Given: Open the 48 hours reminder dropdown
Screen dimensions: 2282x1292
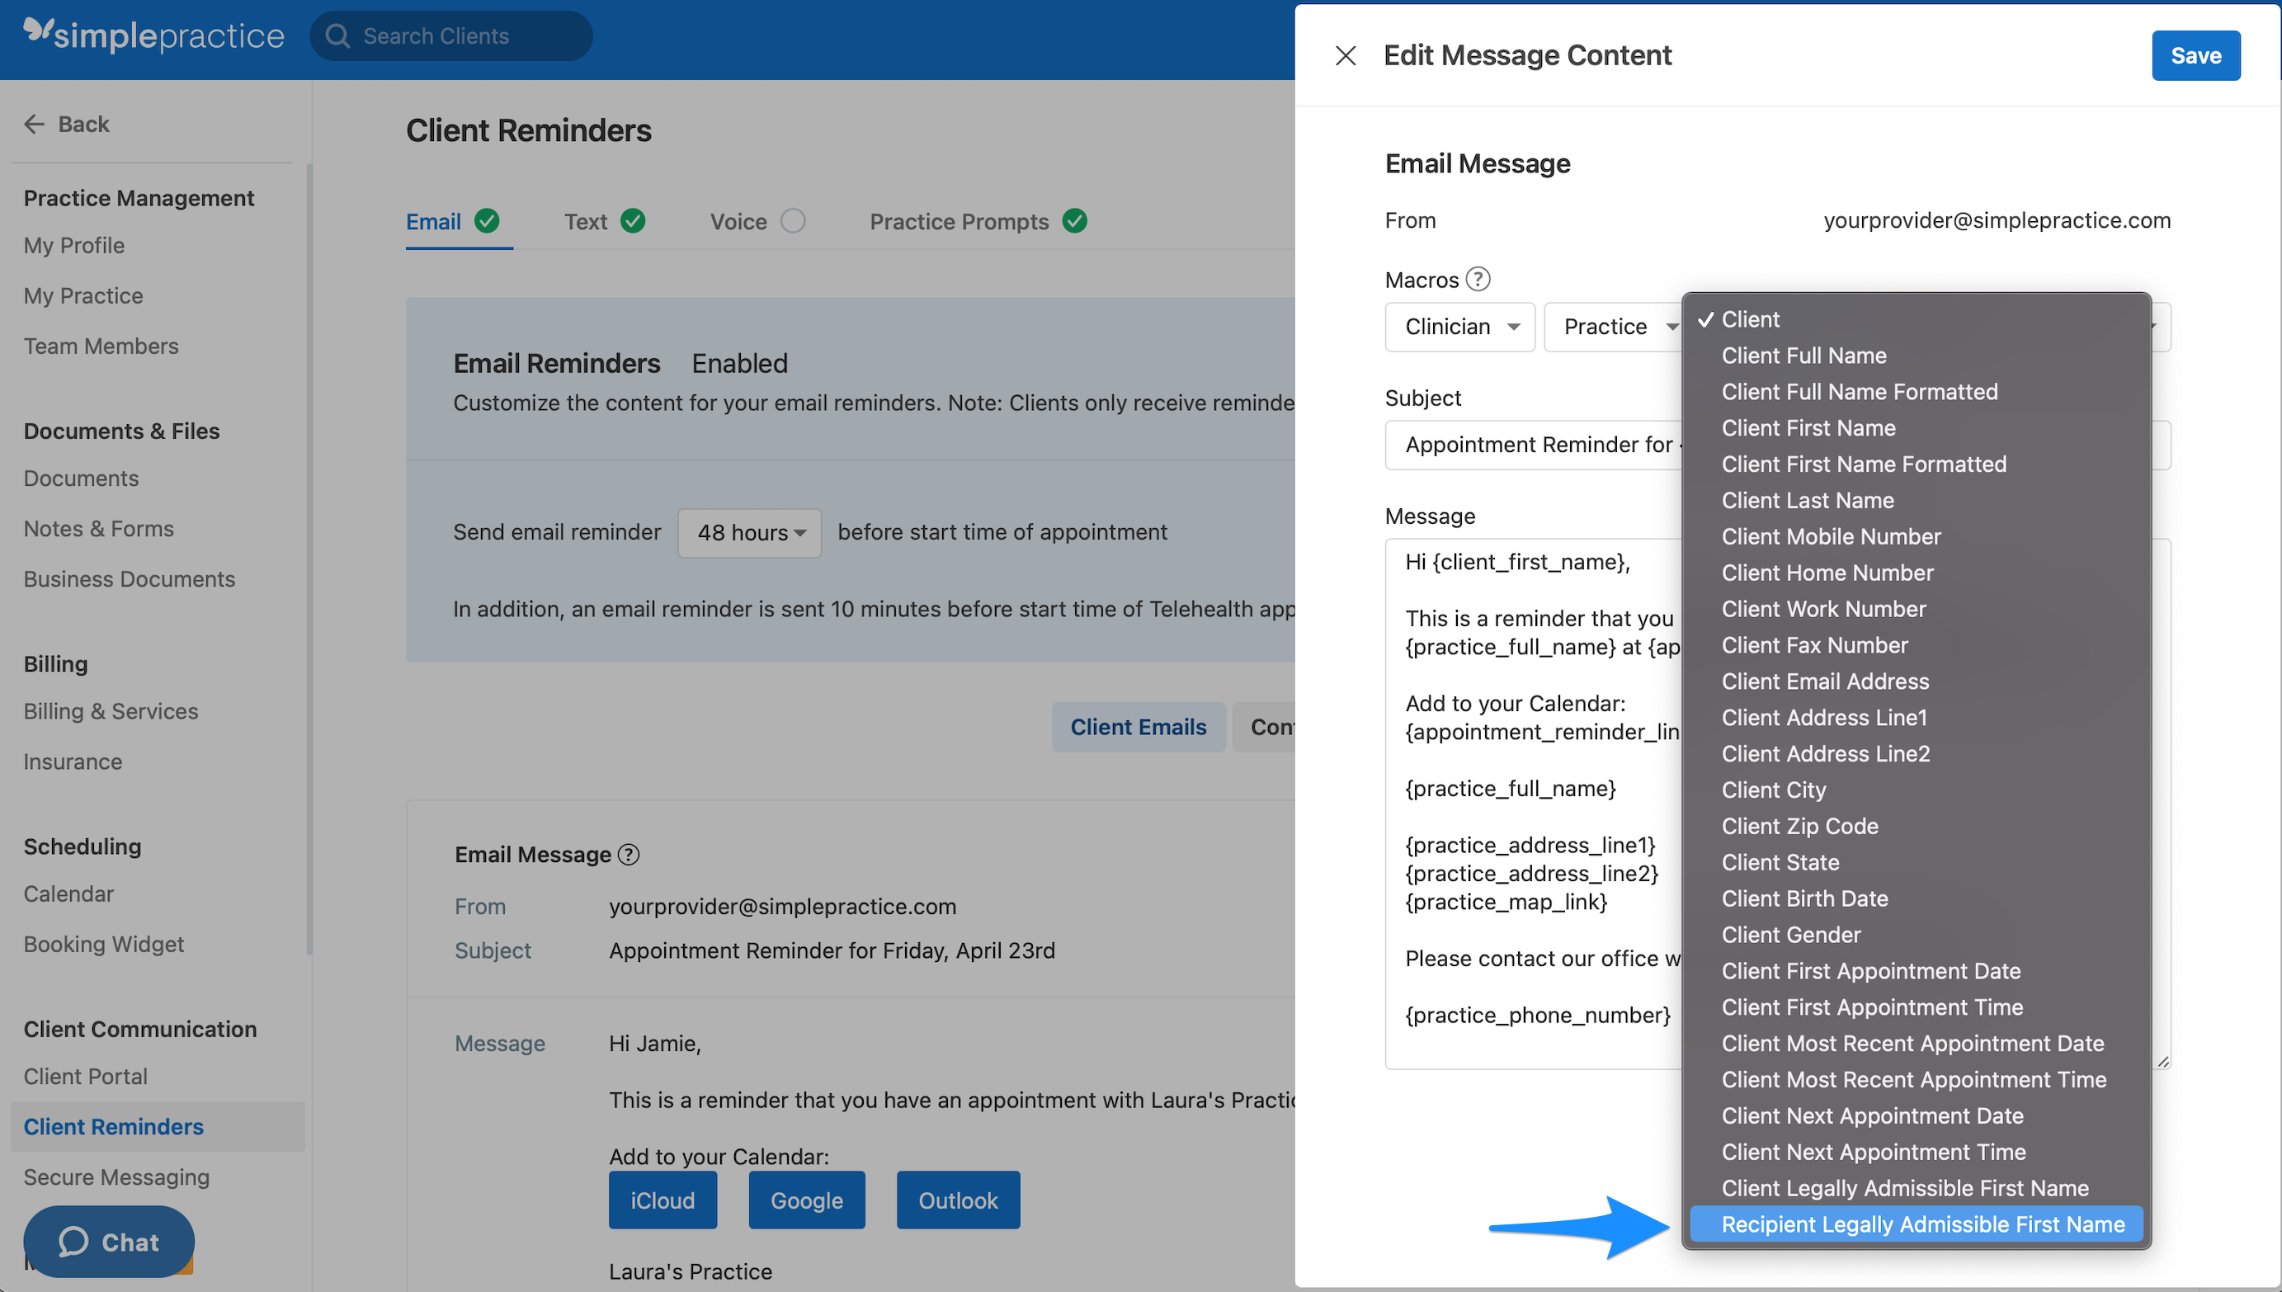Looking at the screenshot, I should coord(750,532).
